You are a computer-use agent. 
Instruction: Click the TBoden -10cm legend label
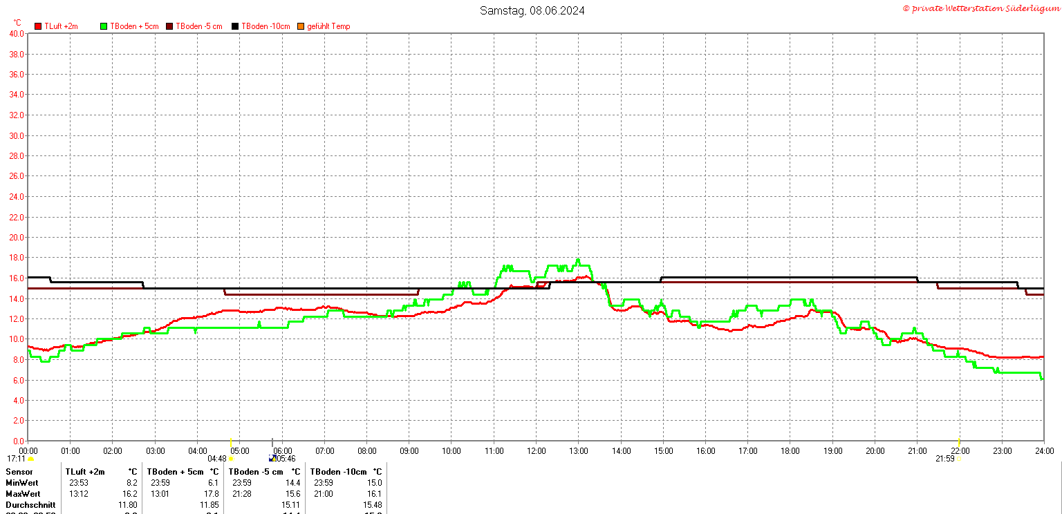pos(265,26)
